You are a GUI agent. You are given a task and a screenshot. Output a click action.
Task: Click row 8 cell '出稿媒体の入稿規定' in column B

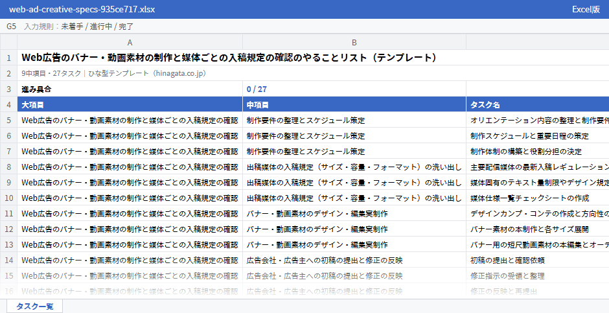pyautogui.click(x=354, y=167)
